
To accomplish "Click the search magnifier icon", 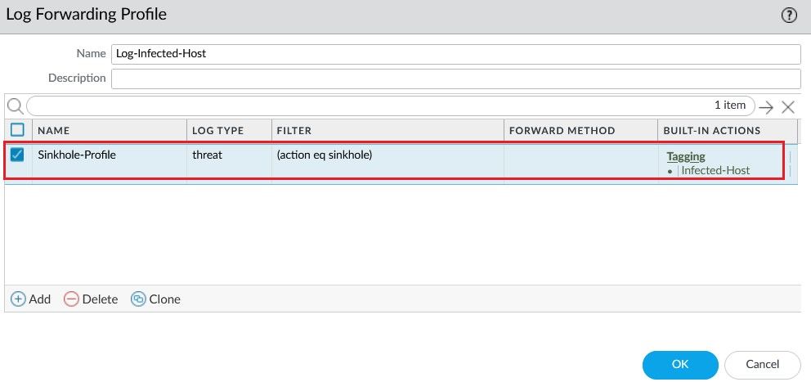I will [15, 106].
